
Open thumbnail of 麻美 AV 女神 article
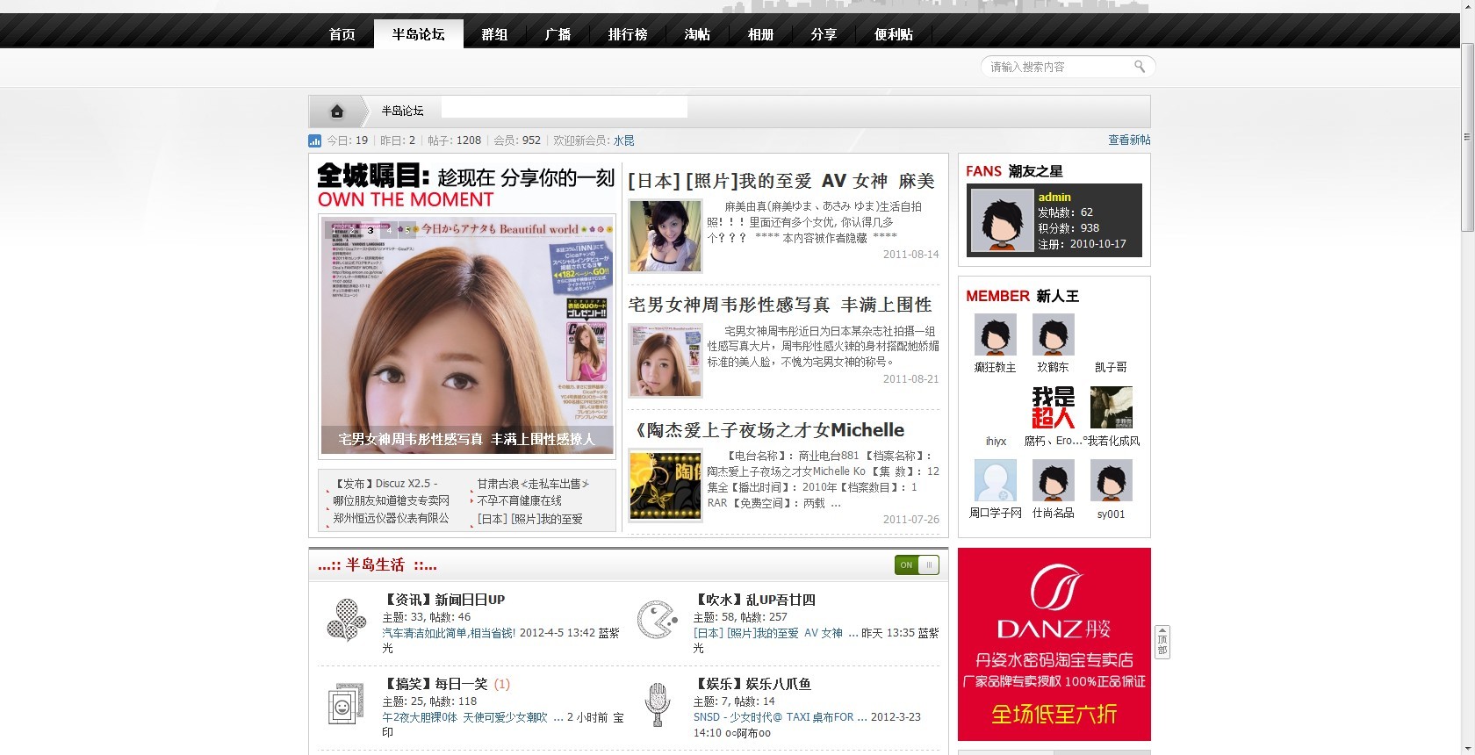coord(666,236)
